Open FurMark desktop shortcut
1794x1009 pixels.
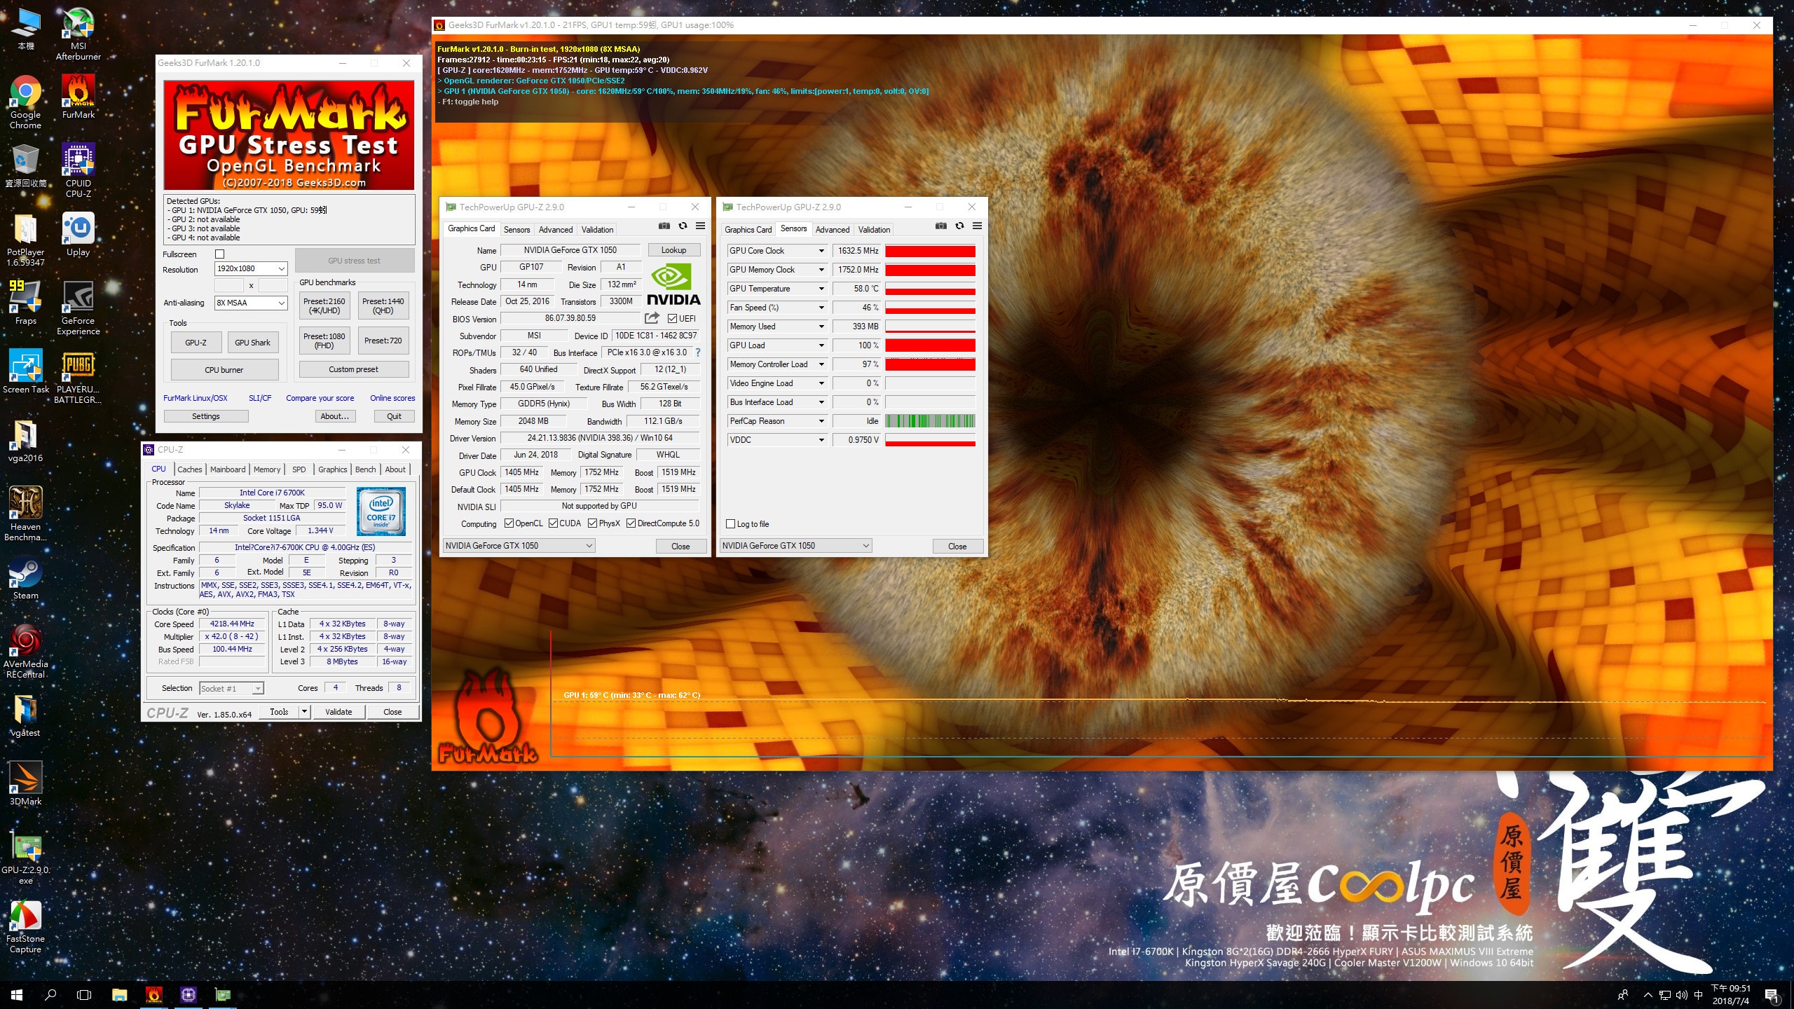[x=78, y=97]
